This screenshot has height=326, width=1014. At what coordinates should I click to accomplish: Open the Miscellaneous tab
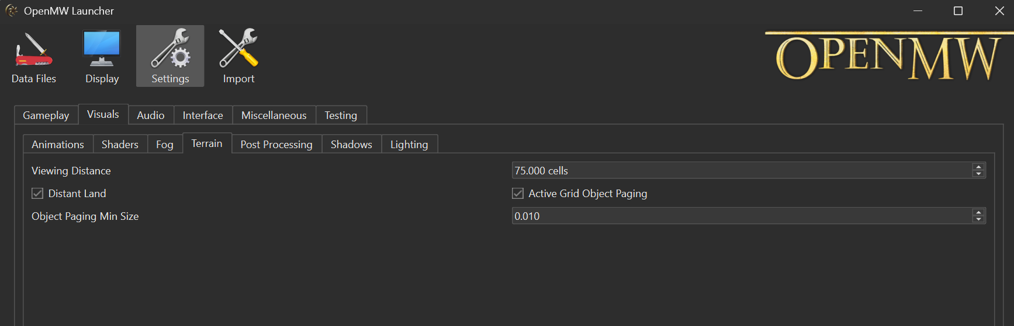point(274,115)
